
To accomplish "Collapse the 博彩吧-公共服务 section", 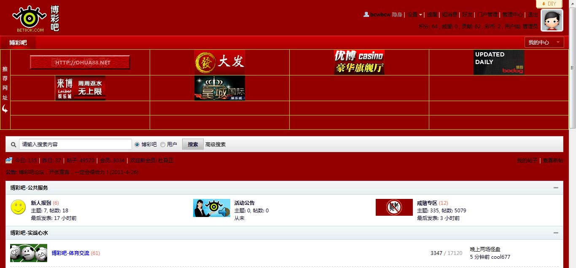I will pyautogui.click(x=556, y=188).
